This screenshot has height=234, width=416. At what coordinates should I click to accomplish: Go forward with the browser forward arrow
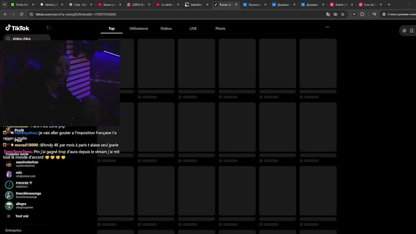[x=13, y=14]
